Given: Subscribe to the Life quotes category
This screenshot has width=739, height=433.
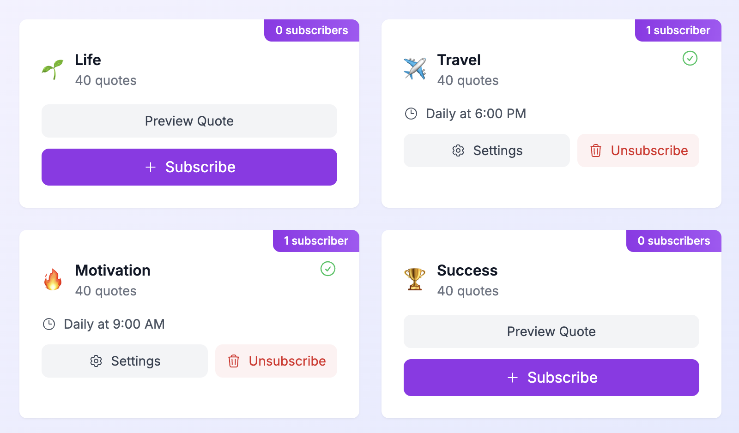Looking at the screenshot, I should tap(189, 167).
